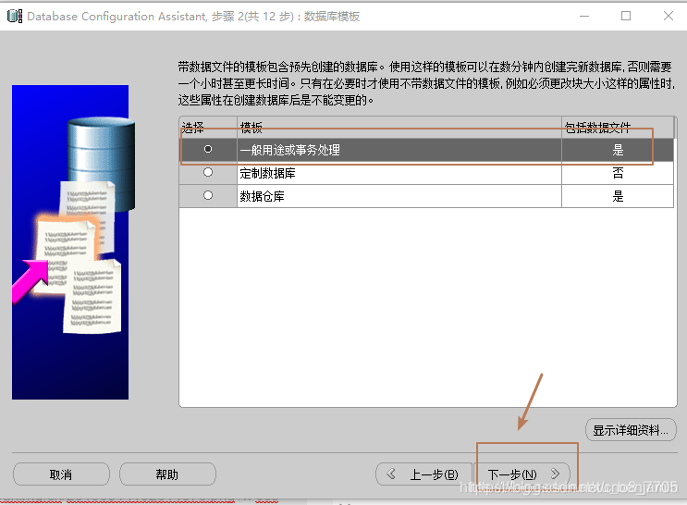Close the Database Configuration Assistant window

(669, 17)
